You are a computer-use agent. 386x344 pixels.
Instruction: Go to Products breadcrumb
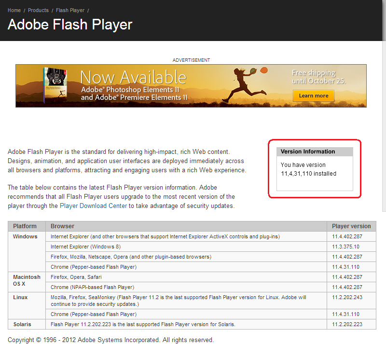coord(38,10)
